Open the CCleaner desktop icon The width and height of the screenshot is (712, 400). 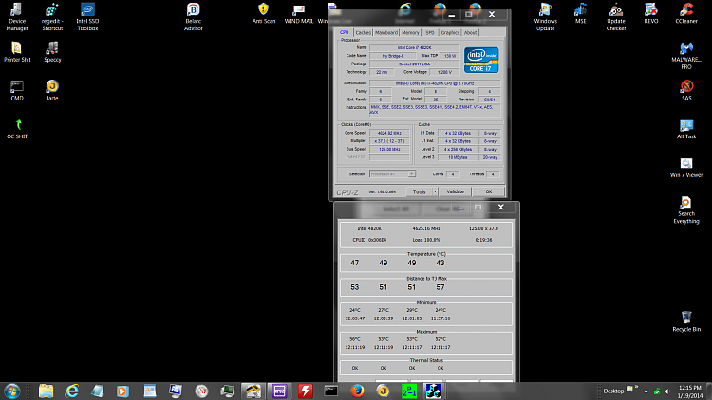coord(686,13)
